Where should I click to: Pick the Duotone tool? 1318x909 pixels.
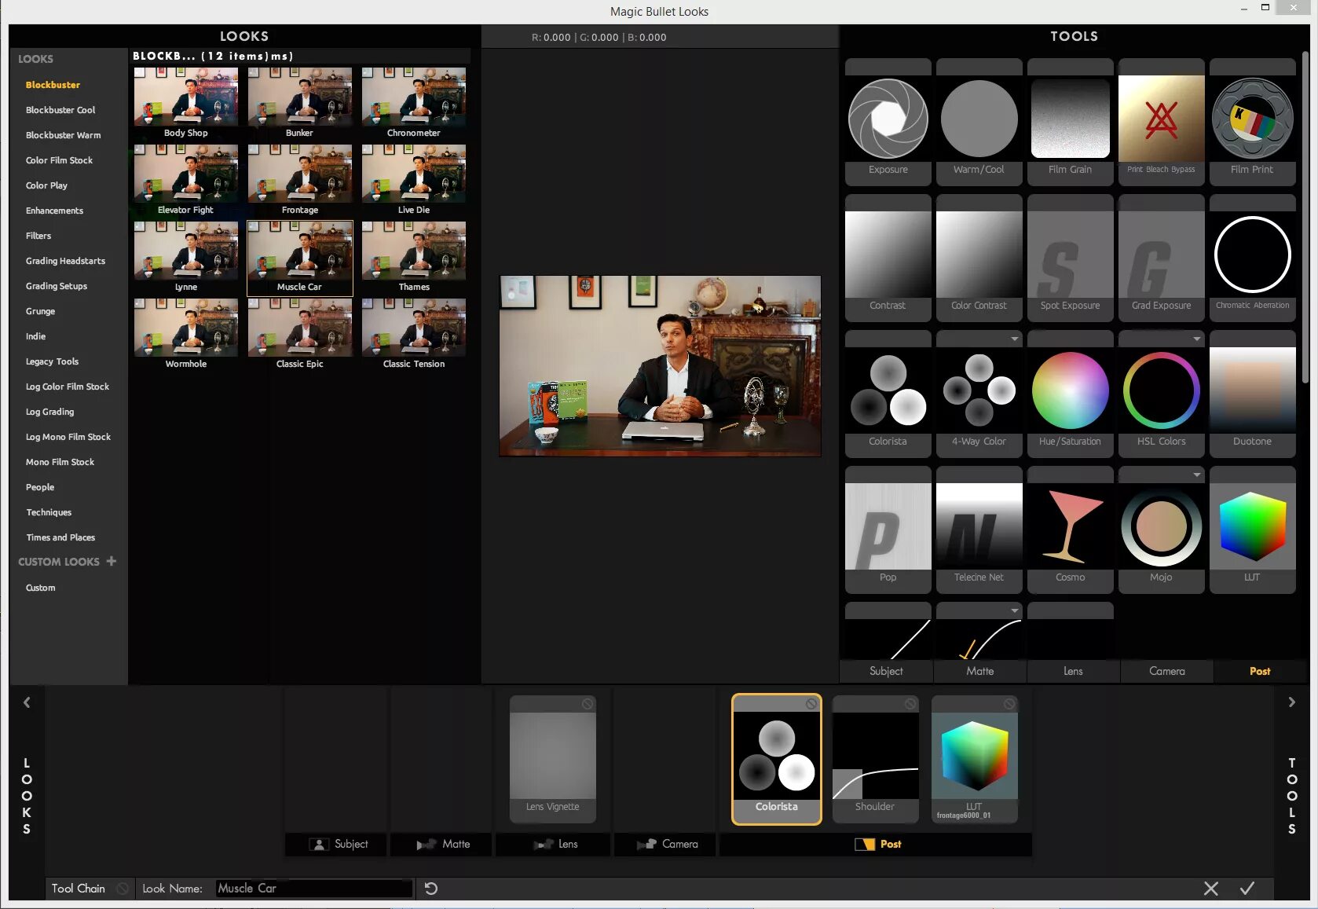1252,394
